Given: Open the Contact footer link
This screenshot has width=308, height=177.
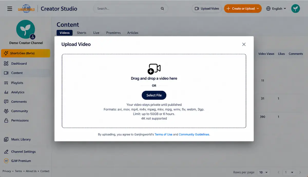Looking at the screenshot, I should click(x=45, y=171).
